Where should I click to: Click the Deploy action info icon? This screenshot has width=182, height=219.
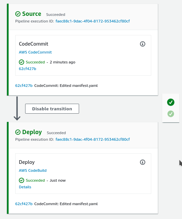[x=143, y=162]
